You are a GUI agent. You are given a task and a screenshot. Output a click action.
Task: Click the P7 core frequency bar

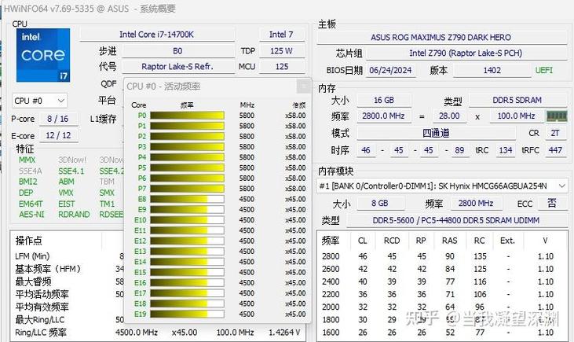click(x=187, y=189)
